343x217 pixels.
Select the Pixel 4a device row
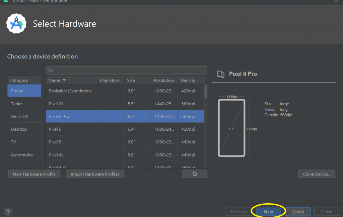coord(125,155)
